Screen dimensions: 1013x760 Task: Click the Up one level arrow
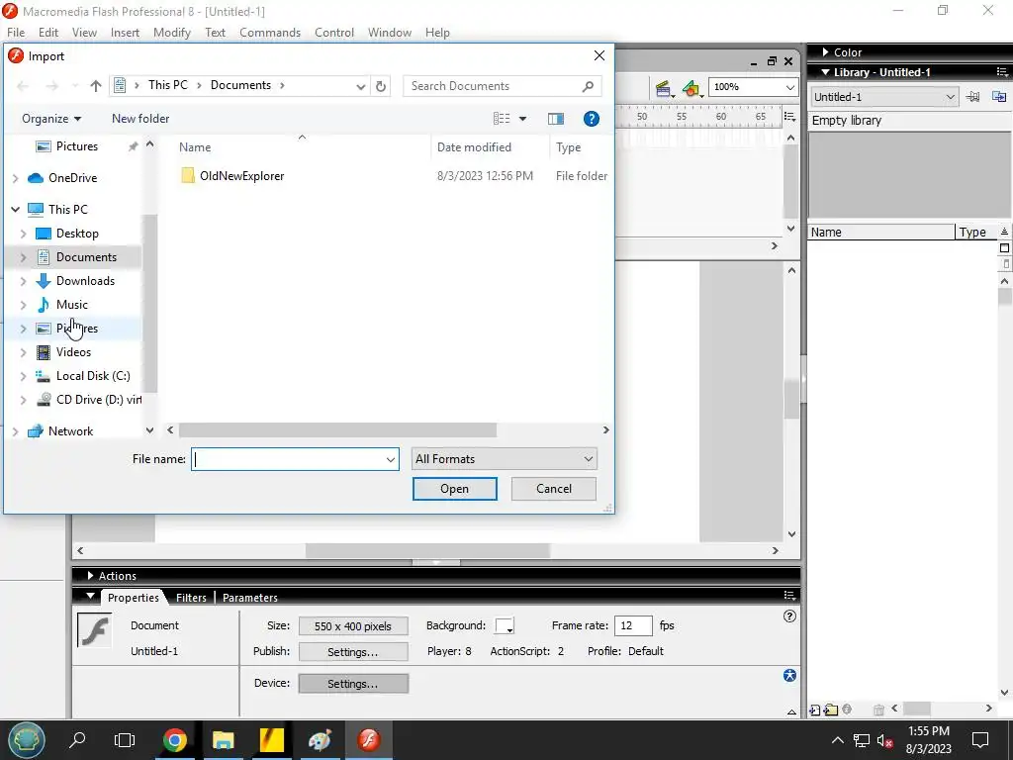96,85
